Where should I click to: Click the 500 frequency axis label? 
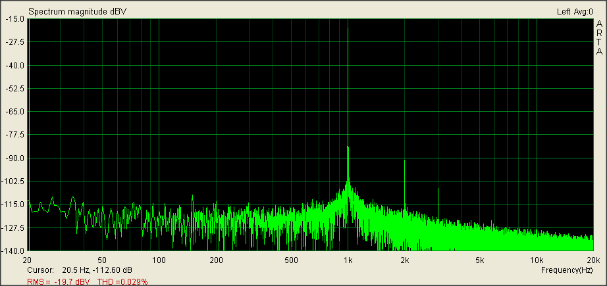291,259
